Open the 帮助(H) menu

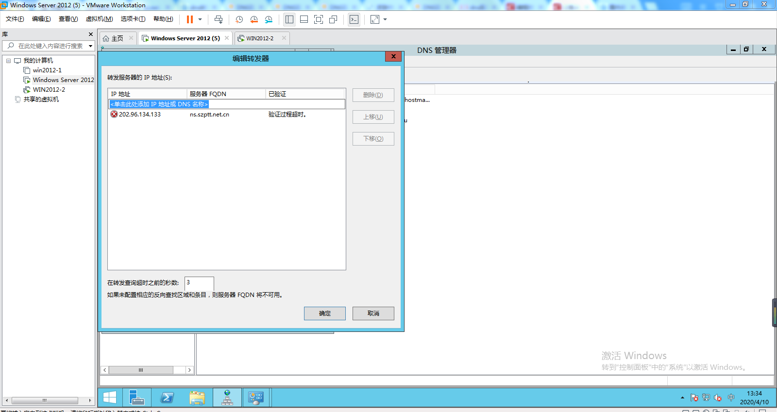(163, 19)
